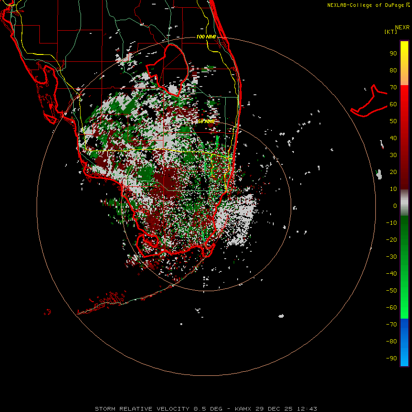This screenshot has width=412, height=412.
Task: Click the -80 scale value
Action: [x=391, y=342]
